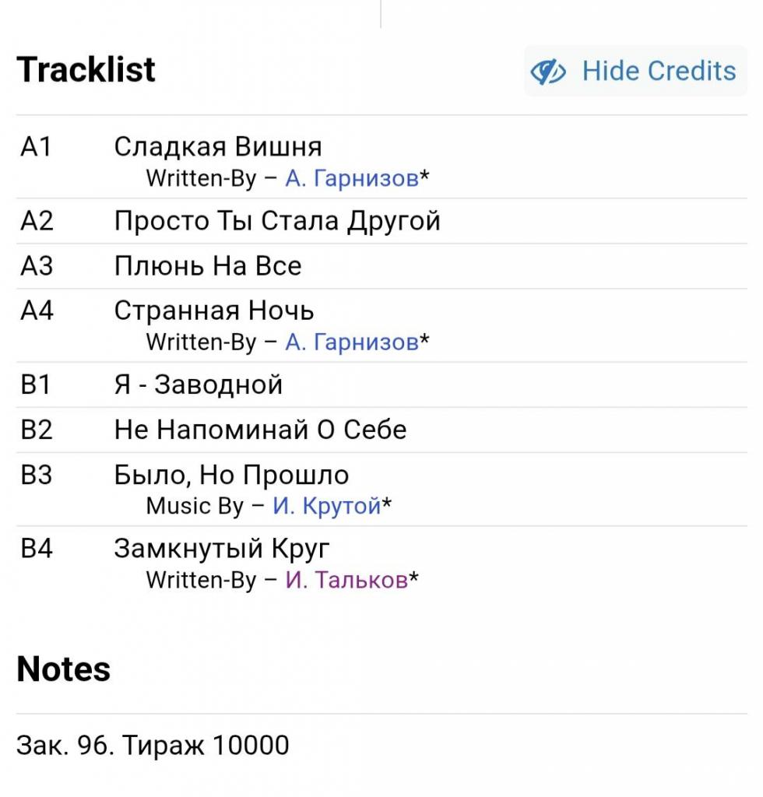The image size is (763, 797).
Task: Select track title Сладкая Вишня
Action: click(x=218, y=147)
